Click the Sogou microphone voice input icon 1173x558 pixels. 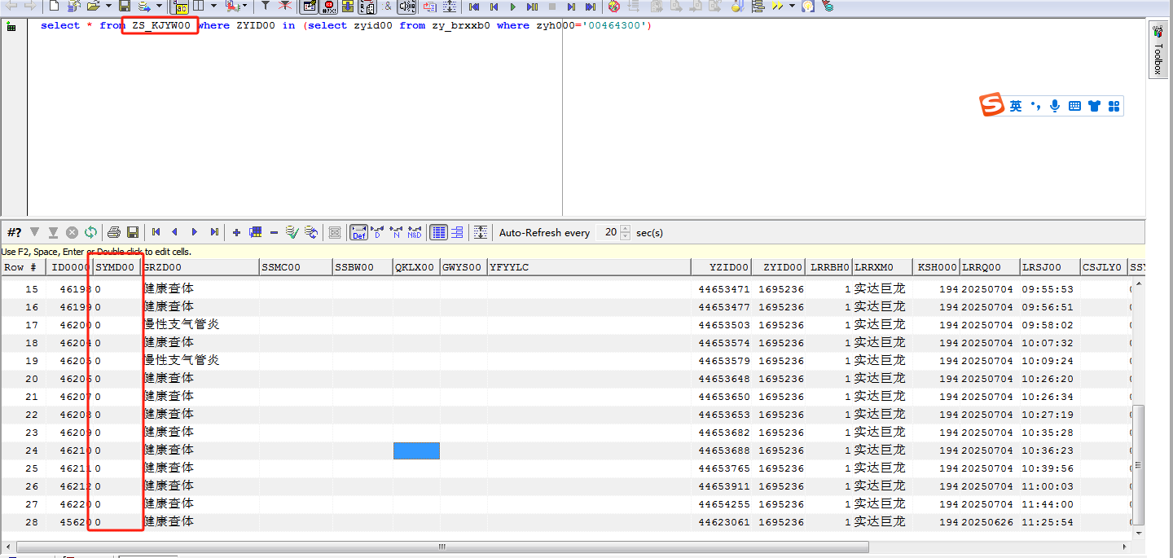click(1055, 106)
